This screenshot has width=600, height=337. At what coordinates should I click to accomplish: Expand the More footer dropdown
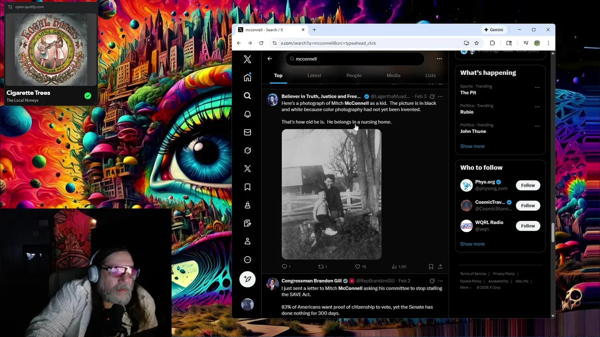coord(465,287)
